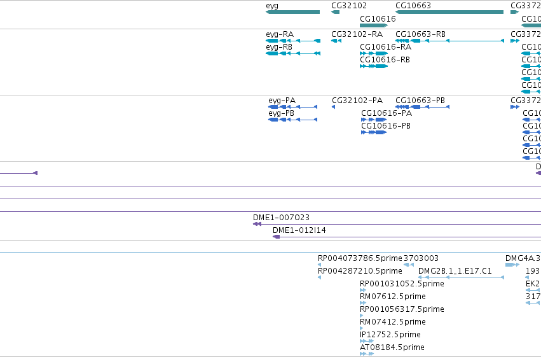Click the RP004073786.5prime EST

tap(319, 265)
